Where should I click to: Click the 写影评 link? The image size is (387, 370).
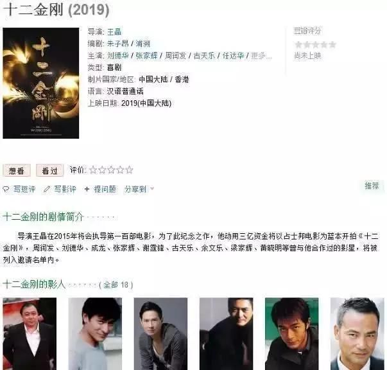point(65,189)
